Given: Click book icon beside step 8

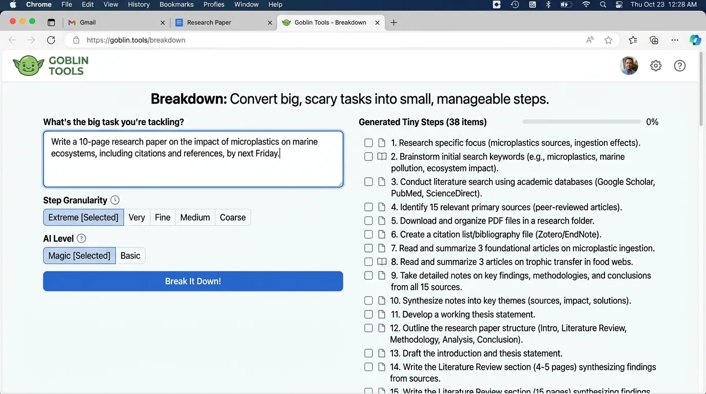Looking at the screenshot, I should pos(382,262).
